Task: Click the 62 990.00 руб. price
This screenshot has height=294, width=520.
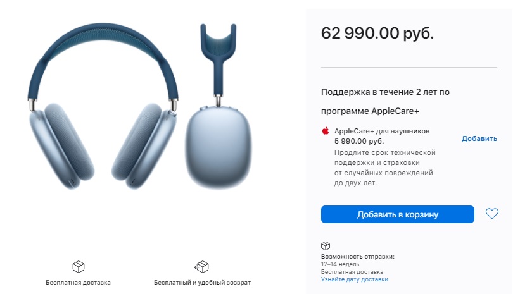Action: [377, 33]
